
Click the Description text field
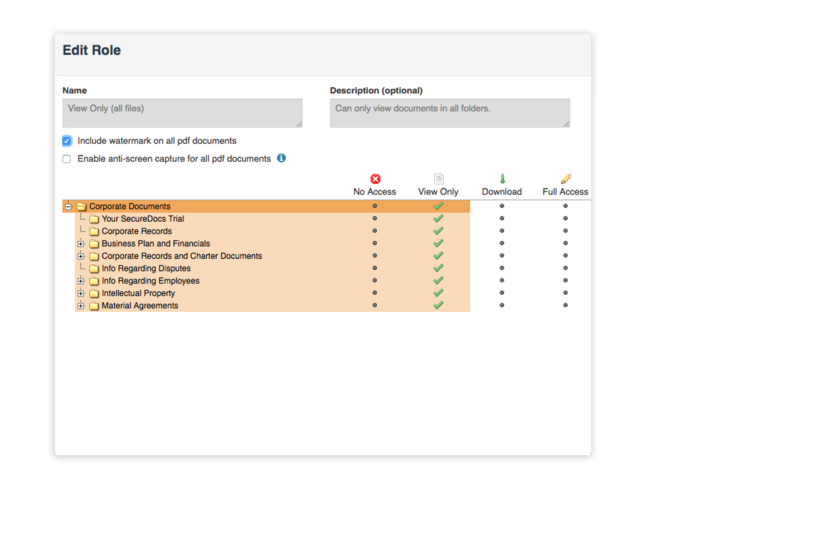[x=450, y=113]
